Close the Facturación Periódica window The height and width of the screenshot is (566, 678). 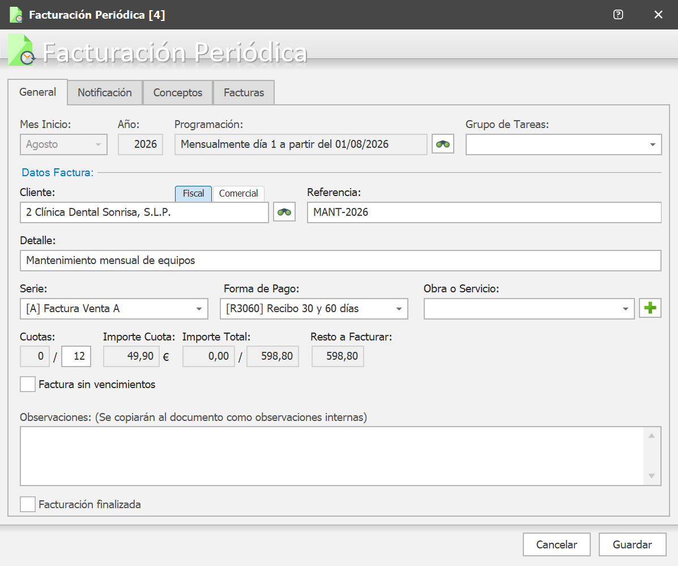[x=658, y=15]
